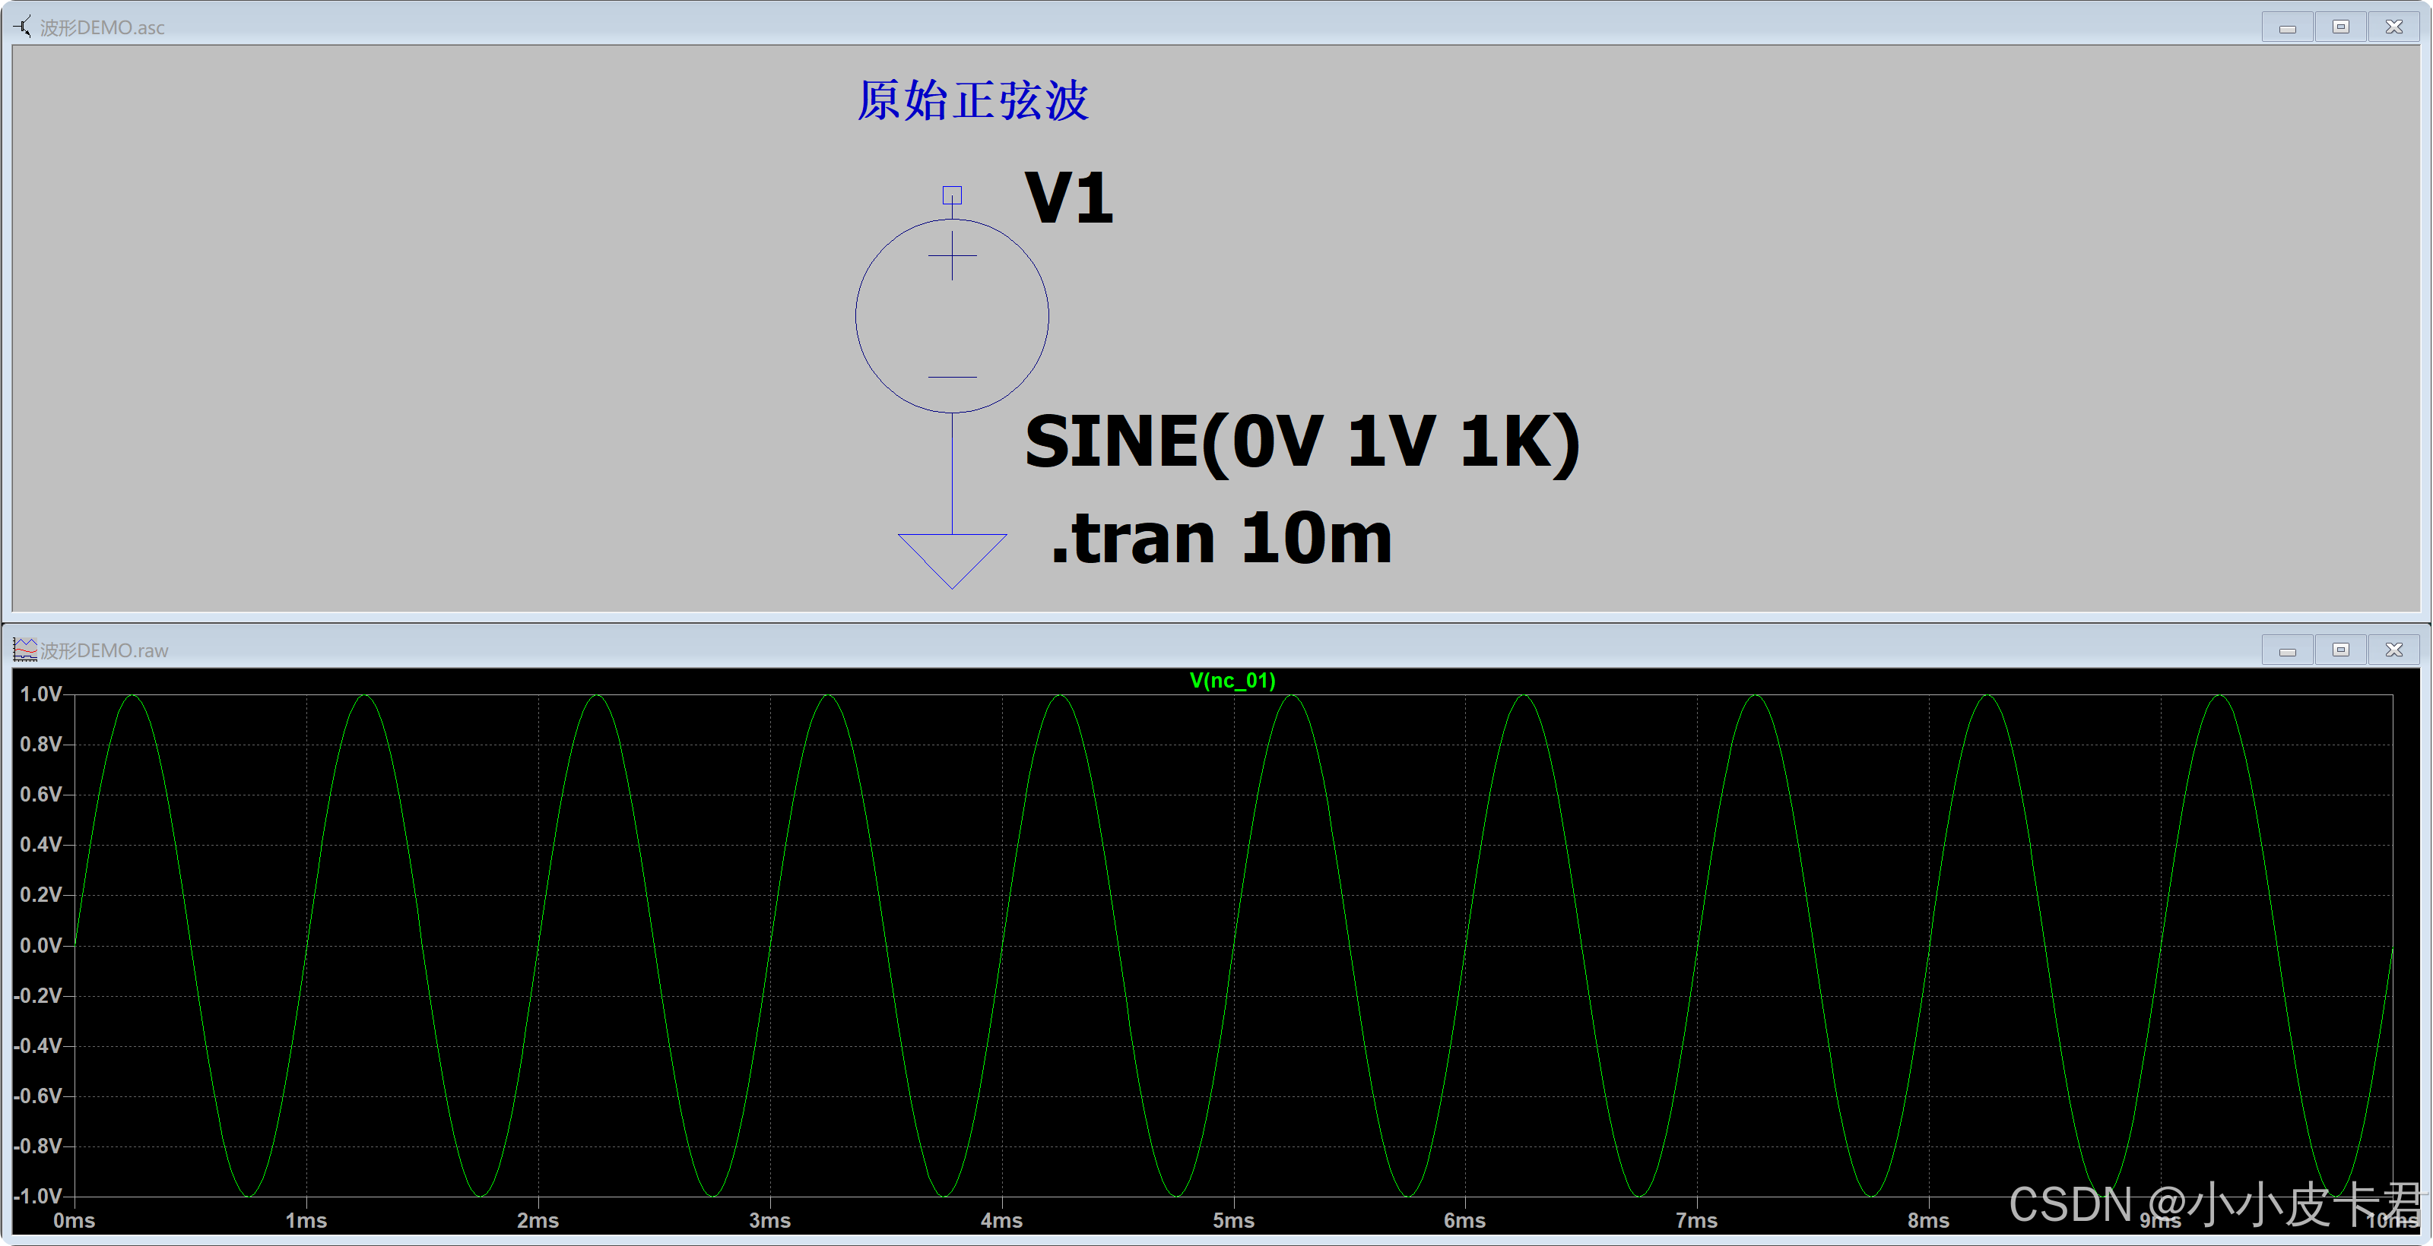Viewport: 2433px width, 1246px height.
Task: Click the V1 component name label
Action: click(1069, 198)
